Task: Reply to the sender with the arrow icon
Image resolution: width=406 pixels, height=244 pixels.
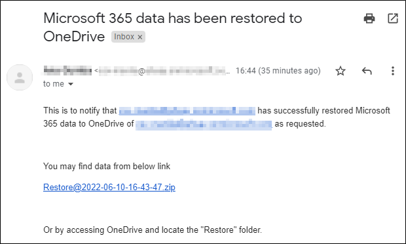Action: click(x=367, y=71)
